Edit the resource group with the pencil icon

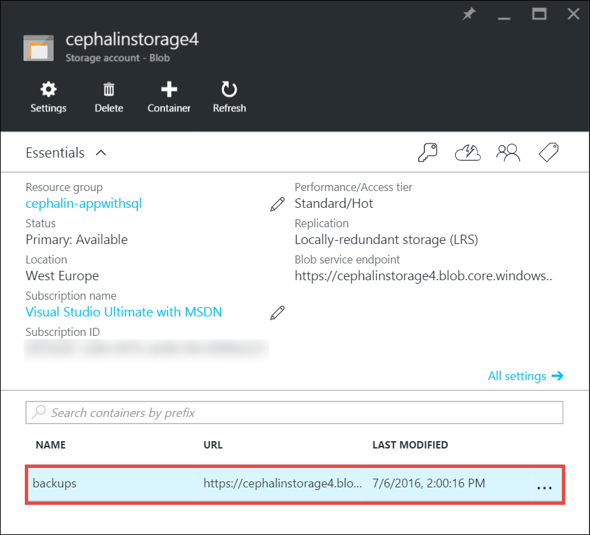tap(277, 204)
